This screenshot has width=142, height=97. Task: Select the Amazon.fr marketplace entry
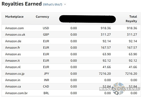coord(13,47)
